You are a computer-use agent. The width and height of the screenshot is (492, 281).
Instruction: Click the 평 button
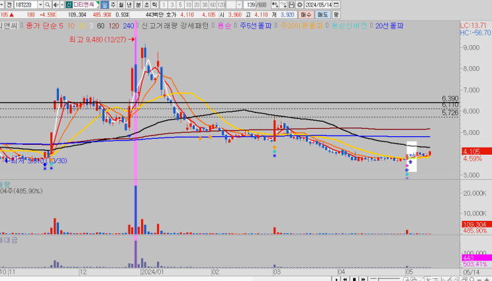(x=336, y=15)
